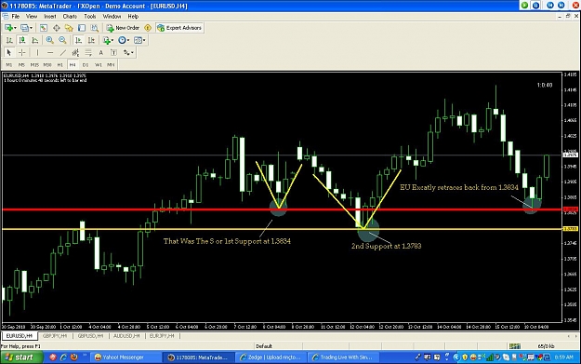Open the View menu
The image size is (581, 364).
pyautogui.click(x=32, y=17)
